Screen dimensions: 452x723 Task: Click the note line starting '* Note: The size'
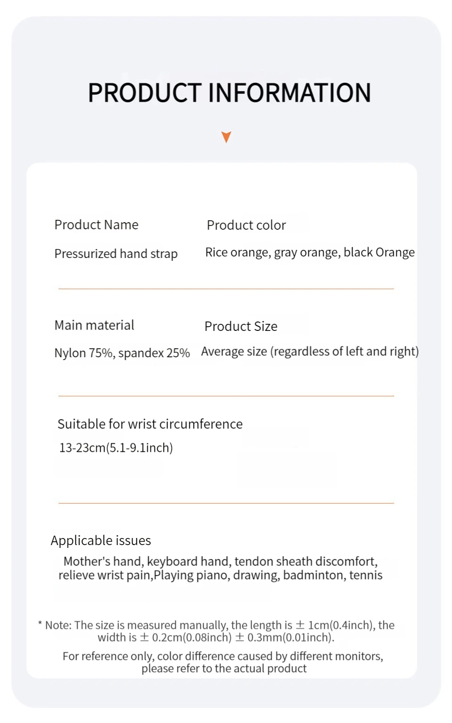[216, 625]
